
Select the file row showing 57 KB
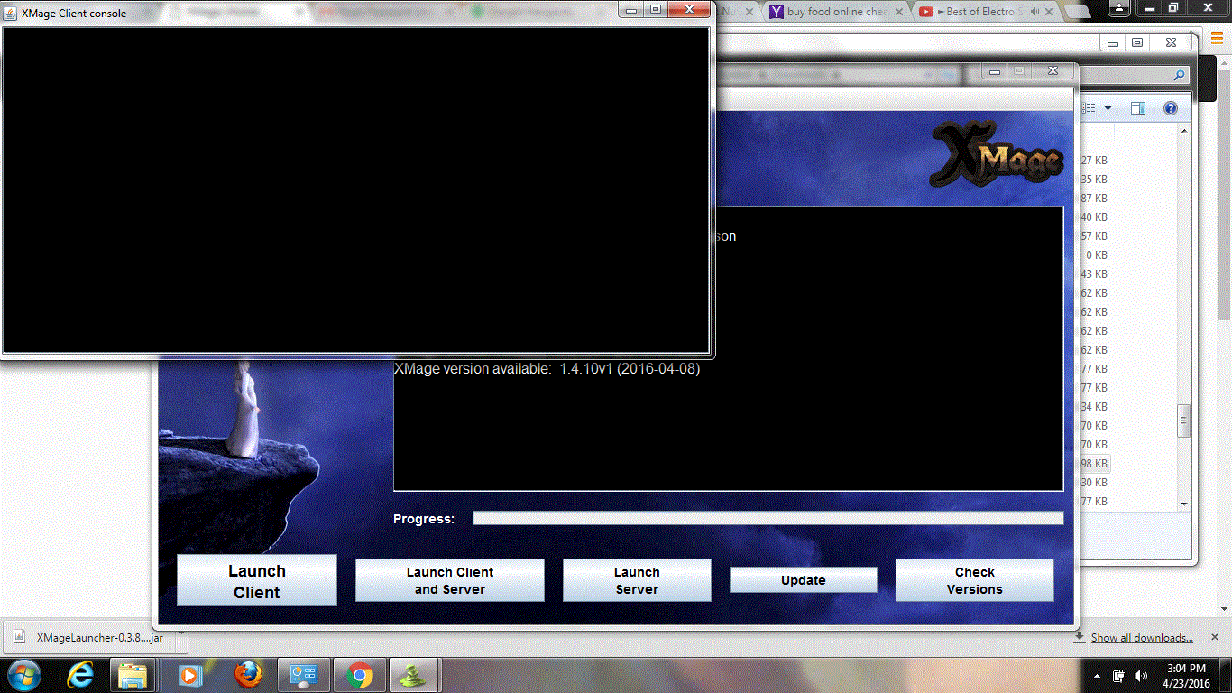pyautogui.click(x=1094, y=236)
